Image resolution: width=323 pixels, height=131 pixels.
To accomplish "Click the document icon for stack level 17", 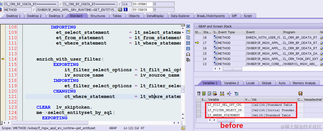I will (x=215, y=43).
